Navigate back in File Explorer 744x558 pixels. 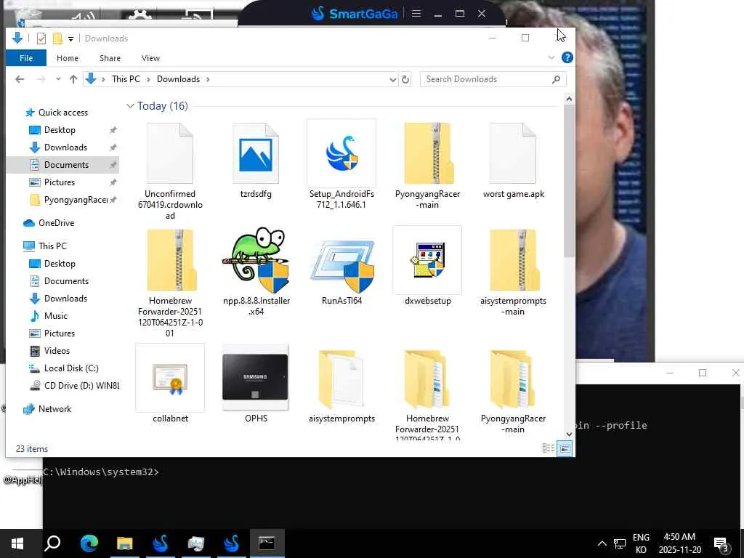tap(20, 79)
